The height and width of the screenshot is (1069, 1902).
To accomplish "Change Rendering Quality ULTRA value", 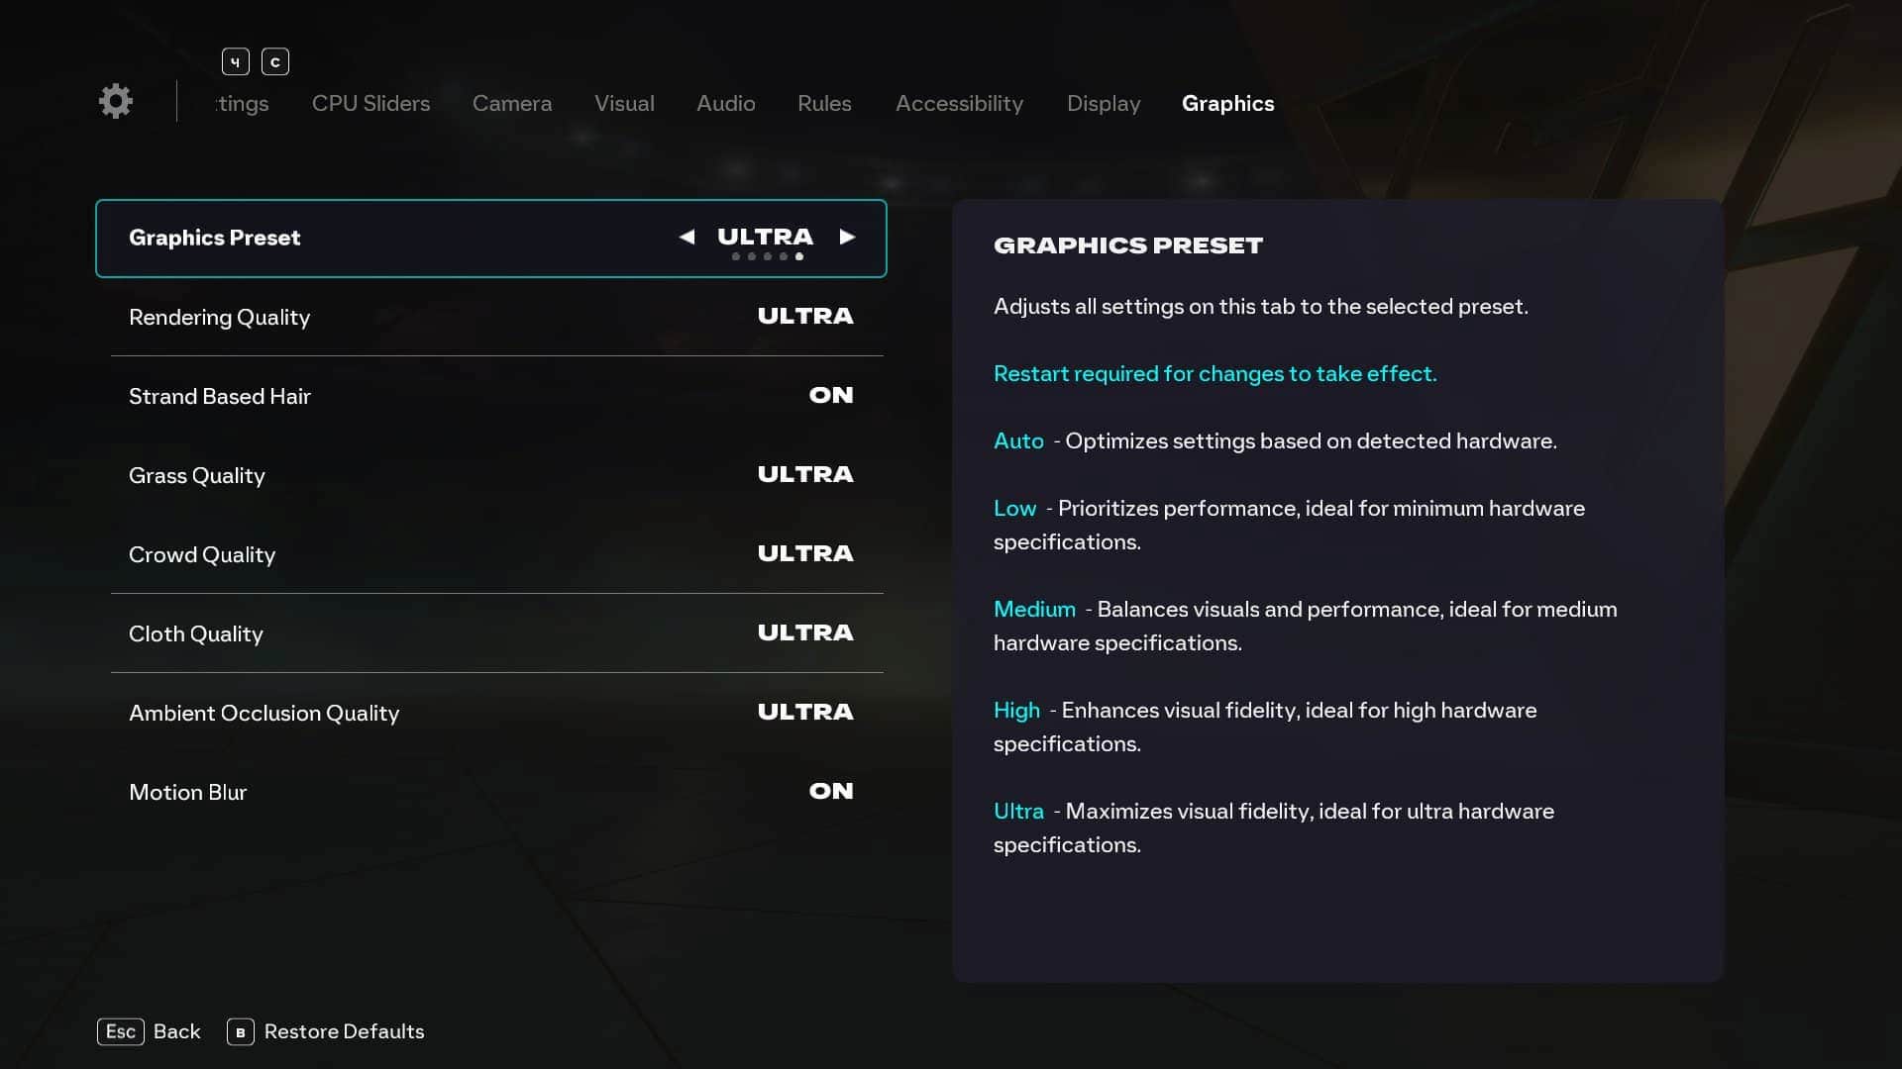I will [x=804, y=317].
